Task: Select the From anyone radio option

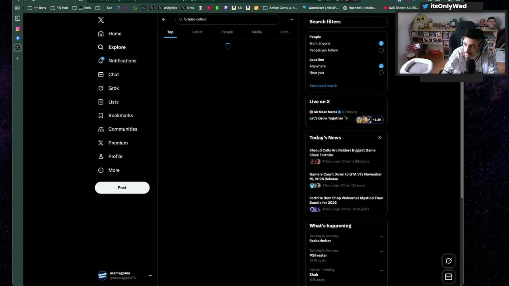Action: click(381, 43)
